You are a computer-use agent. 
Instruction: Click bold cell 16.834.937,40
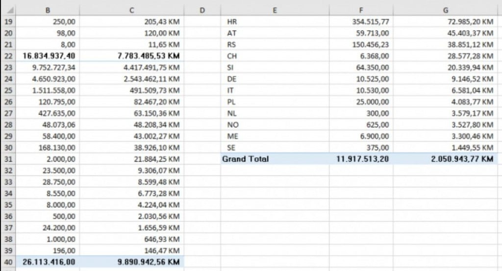coord(48,56)
